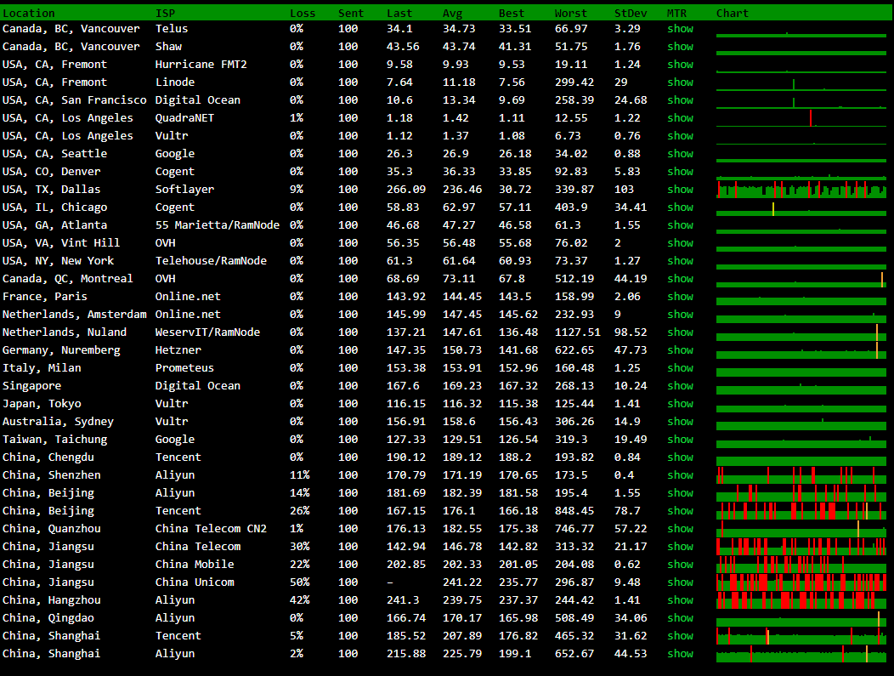This screenshot has width=894, height=676.
Task: Click the Jiangsu China Unicom chart
Action: [801, 582]
